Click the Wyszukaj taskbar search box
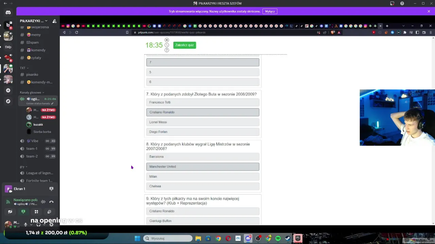The image size is (435, 244). point(168,238)
